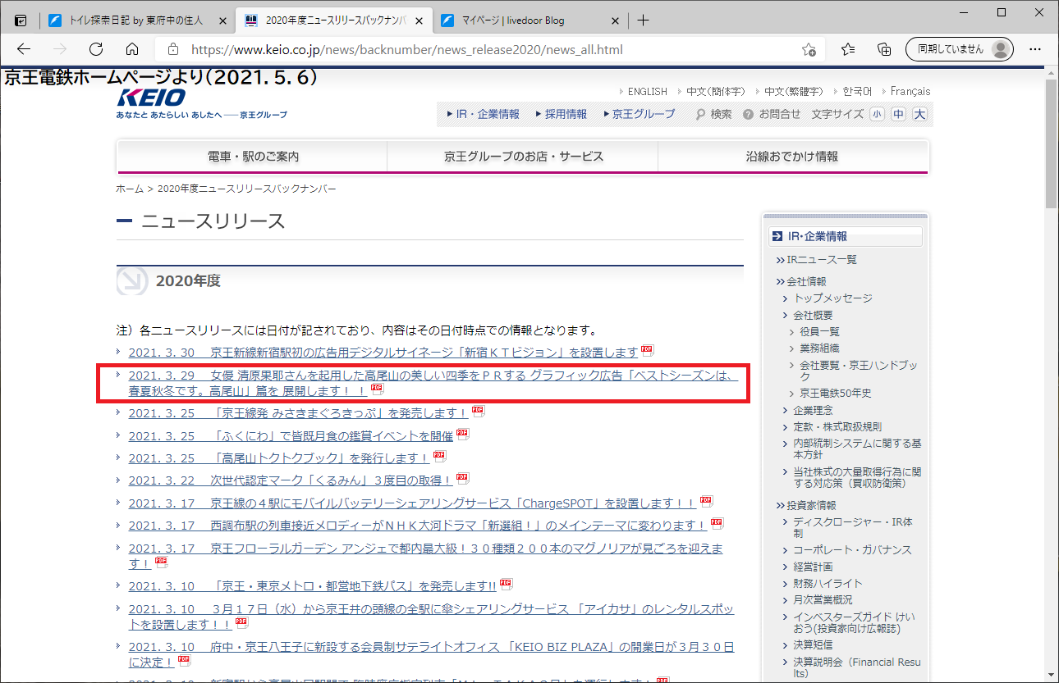Switch to マイページ livedoor Blog tab
The height and width of the screenshot is (683, 1059).
529,20
